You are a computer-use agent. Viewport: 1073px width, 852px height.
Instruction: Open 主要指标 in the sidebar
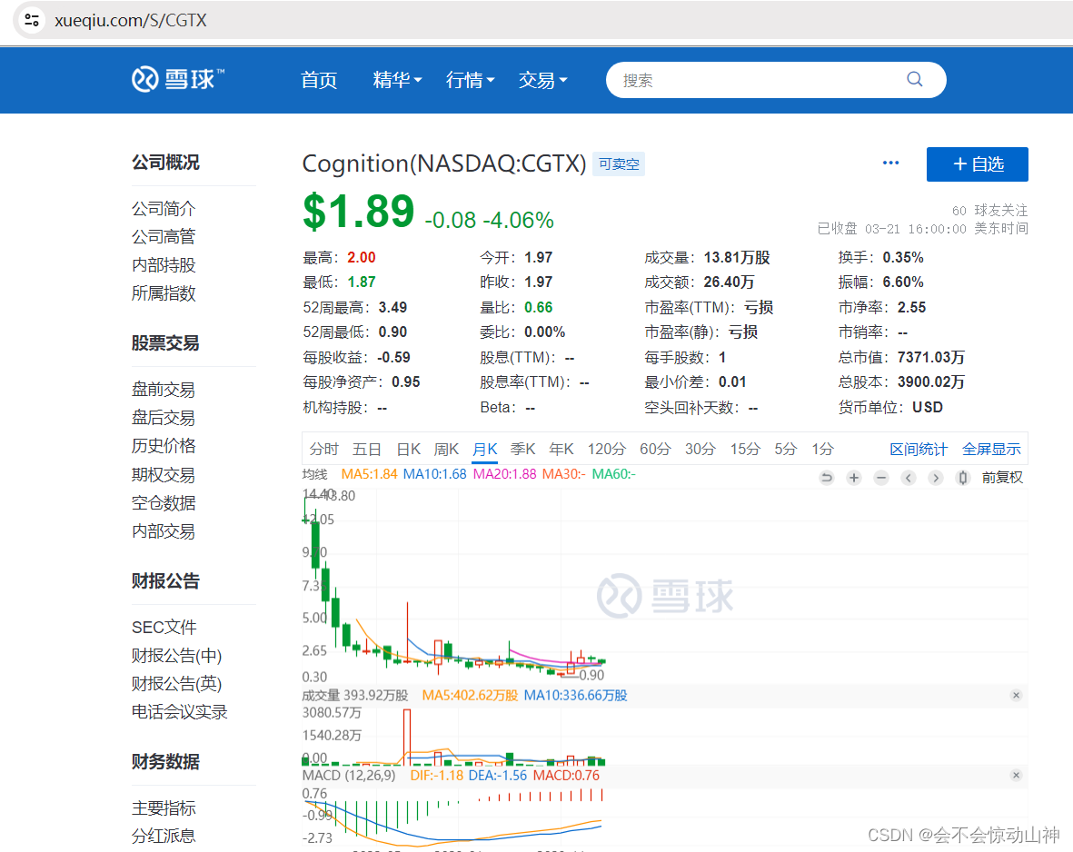coord(164,808)
